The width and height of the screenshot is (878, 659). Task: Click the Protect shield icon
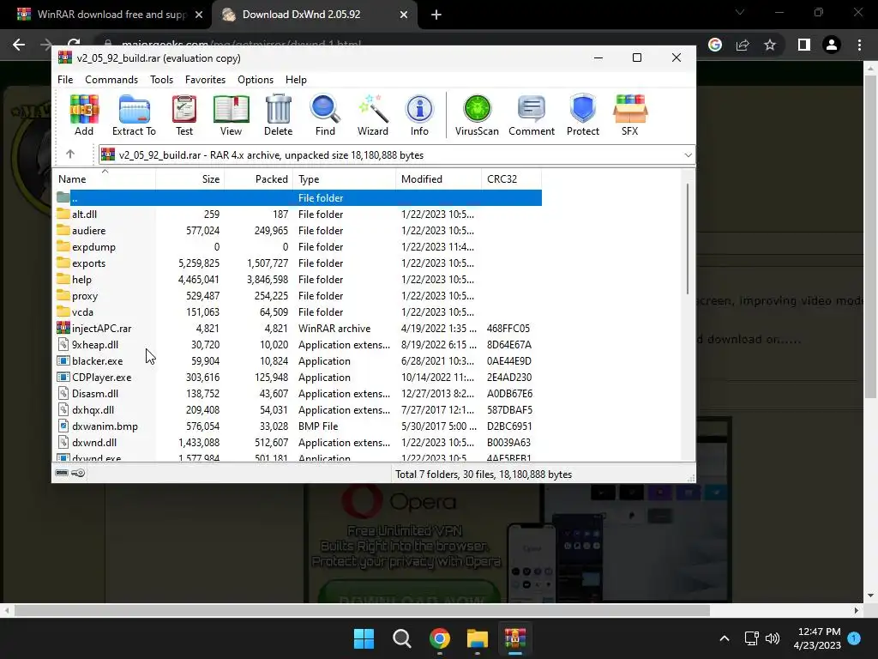[583, 115]
